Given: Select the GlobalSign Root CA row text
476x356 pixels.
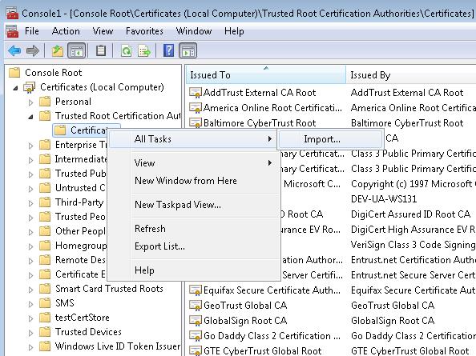Looking at the screenshot, I should pos(245,321).
